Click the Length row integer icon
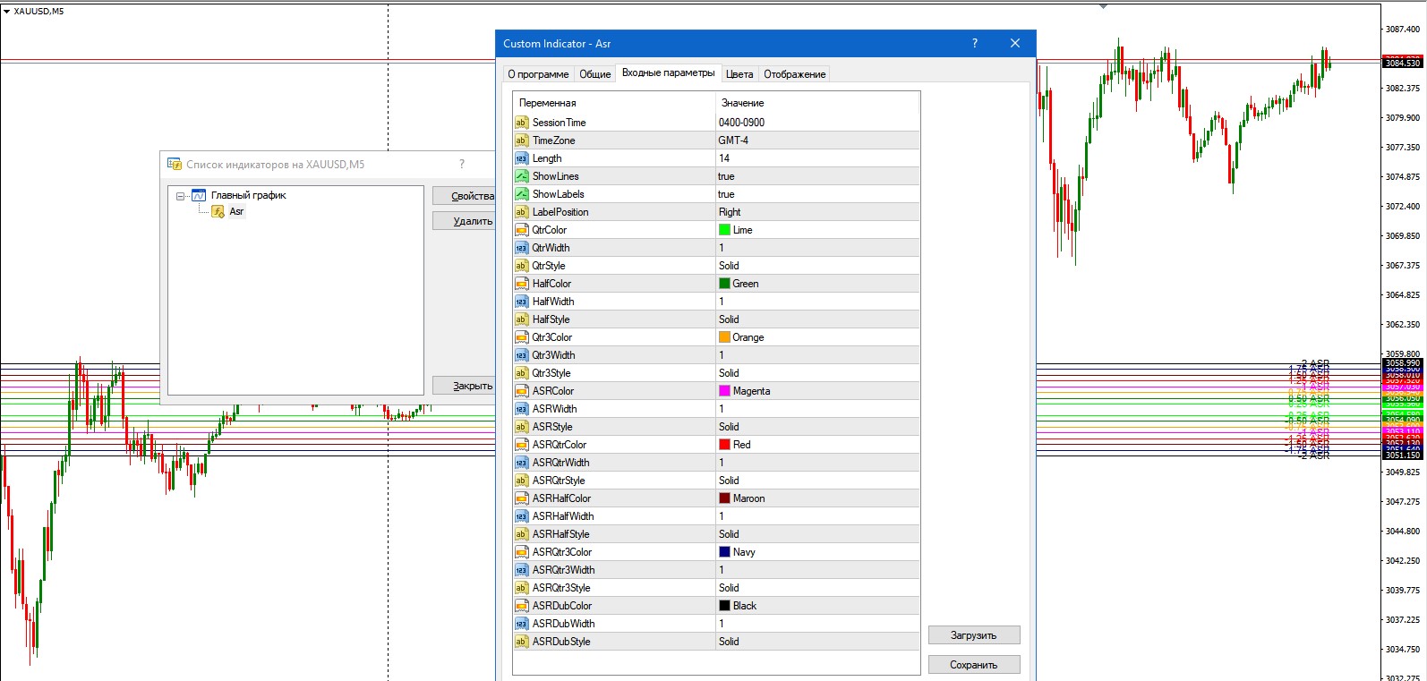Image resolution: width=1427 pixels, height=681 pixels. [x=521, y=158]
